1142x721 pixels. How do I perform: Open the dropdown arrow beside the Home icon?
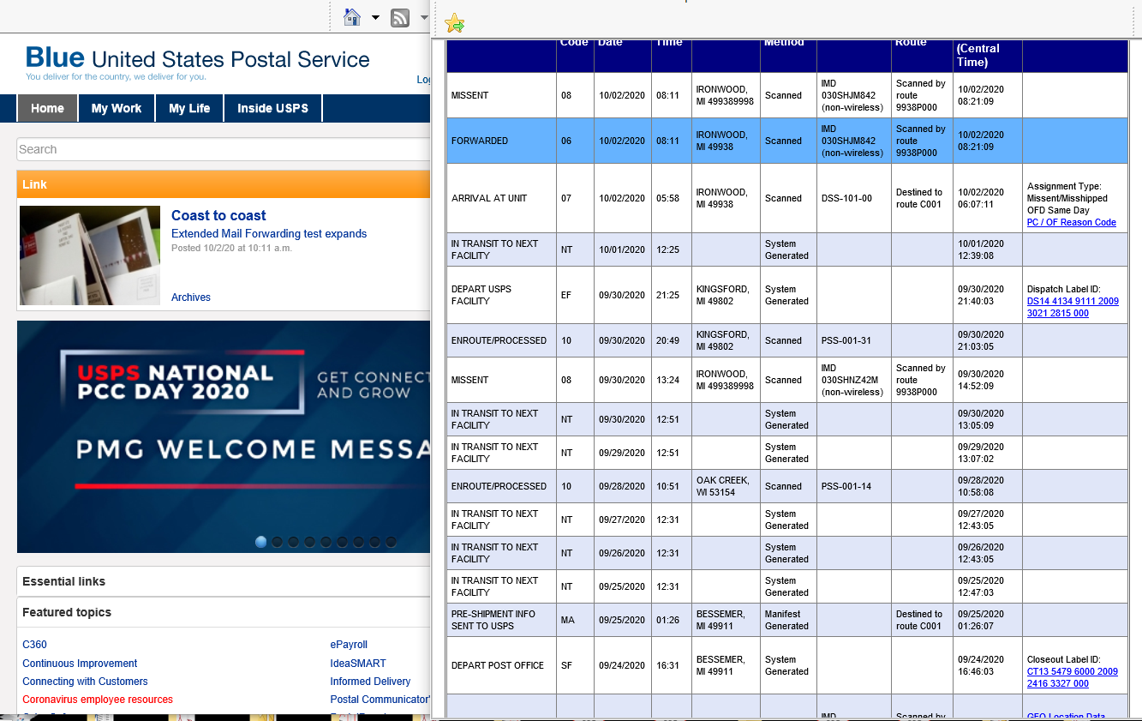point(375,17)
